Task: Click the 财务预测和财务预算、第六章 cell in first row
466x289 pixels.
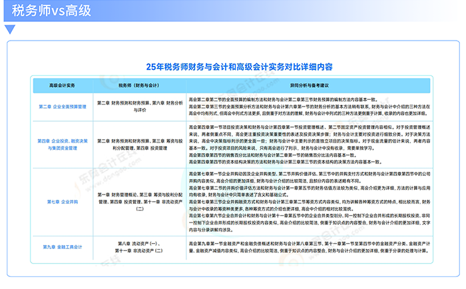Action: point(139,107)
